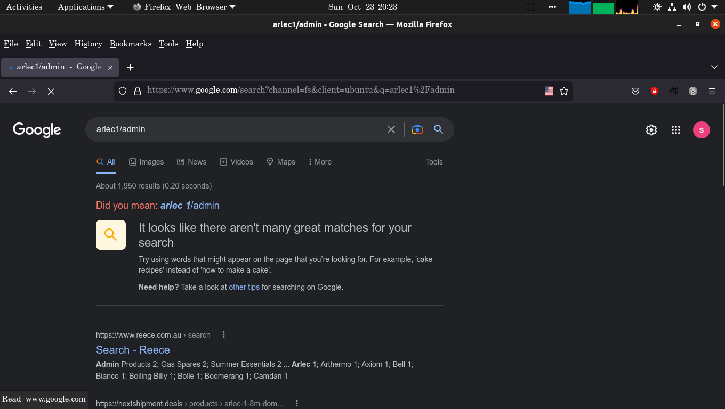Bookmark this page with the star icon
The height and width of the screenshot is (409, 725).
[564, 91]
